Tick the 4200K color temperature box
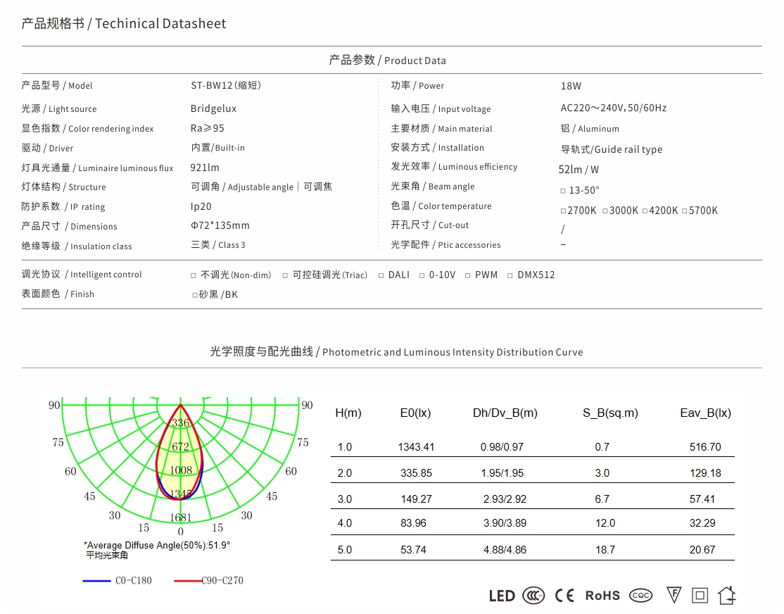Viewport: 784px width, 614px height. pos(645,211)
